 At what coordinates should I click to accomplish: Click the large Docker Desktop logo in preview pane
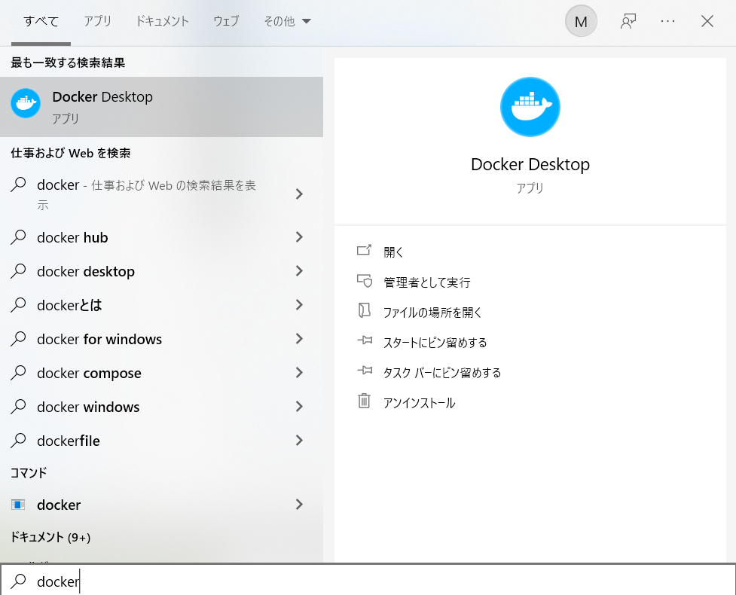[x=530, y=107]
